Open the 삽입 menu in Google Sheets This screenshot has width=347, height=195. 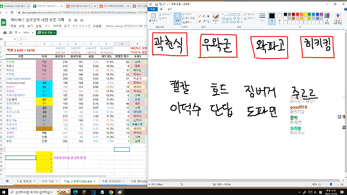coord(39,26)
